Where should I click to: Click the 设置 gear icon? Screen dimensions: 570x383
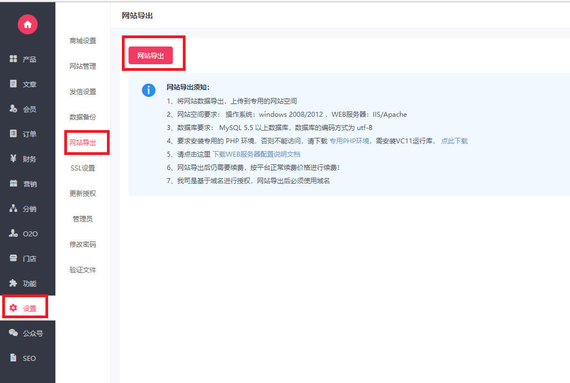click(x=13, y=308)
